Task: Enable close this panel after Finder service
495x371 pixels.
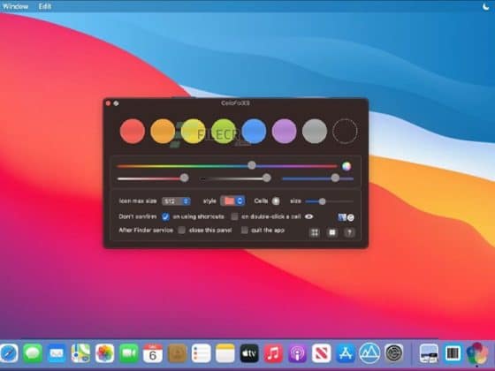Action: pyautogui.click(x=181, y=230)
